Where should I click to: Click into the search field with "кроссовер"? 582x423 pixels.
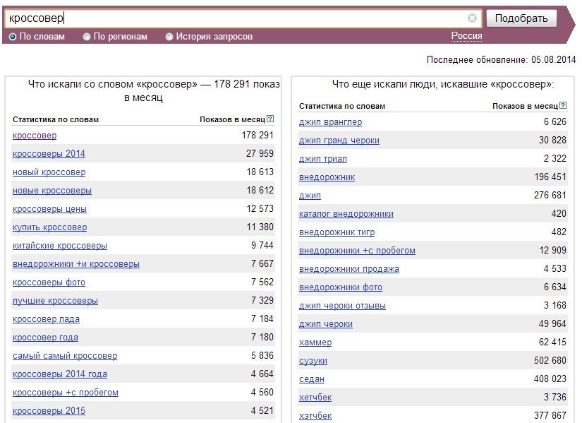pos(233,18)
